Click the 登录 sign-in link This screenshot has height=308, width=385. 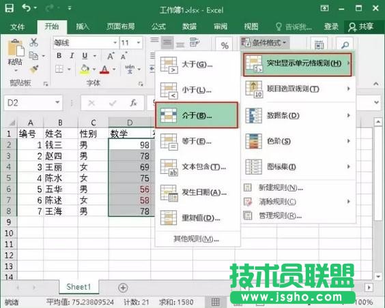[331, 27]
